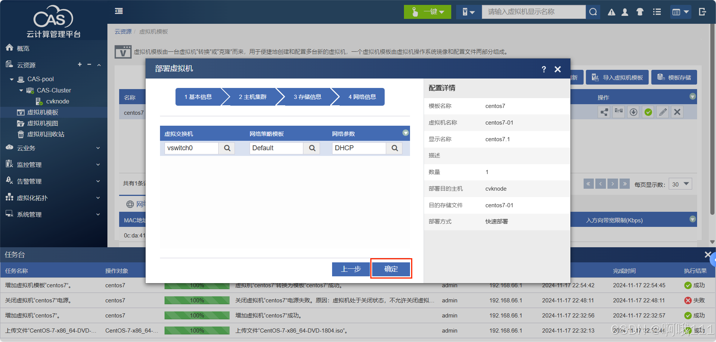Click the help question mark in dialog
716x342 pixels.
544,69
